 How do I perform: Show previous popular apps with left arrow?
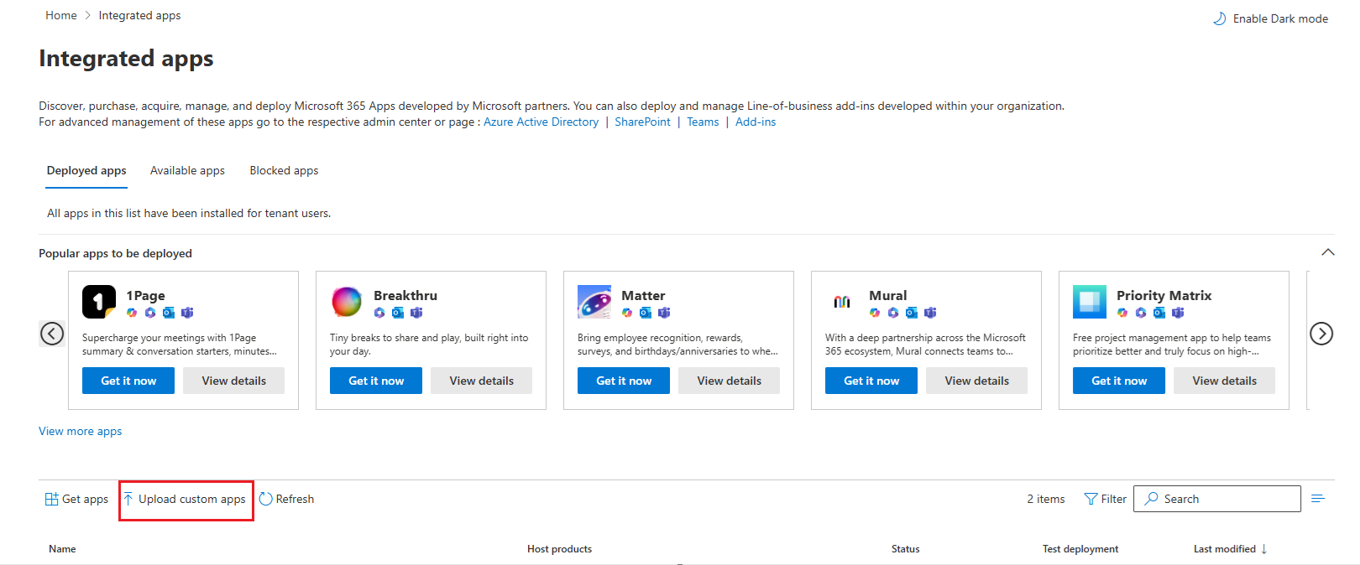[x=52, y=334]
